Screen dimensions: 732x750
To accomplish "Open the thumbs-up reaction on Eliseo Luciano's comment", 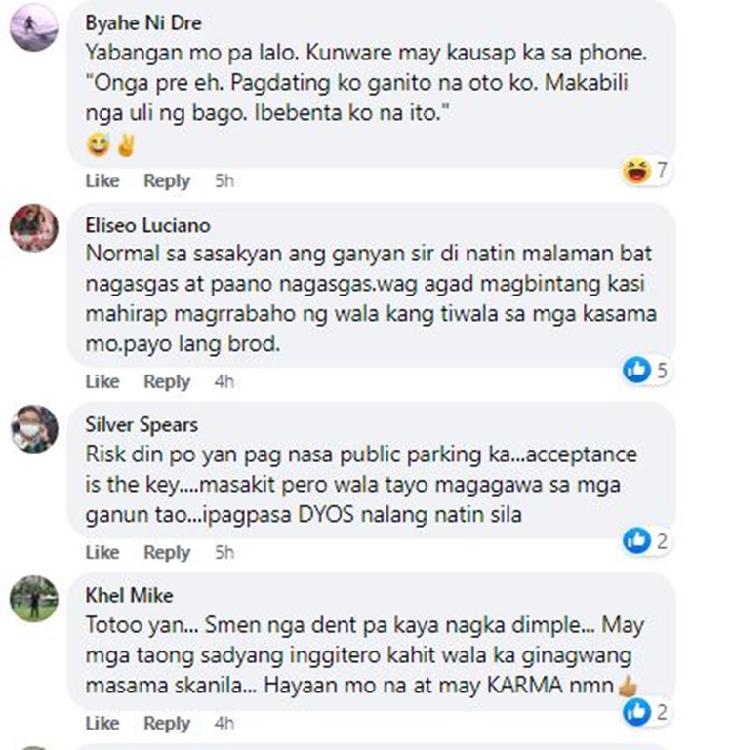I will click(646, 371).
